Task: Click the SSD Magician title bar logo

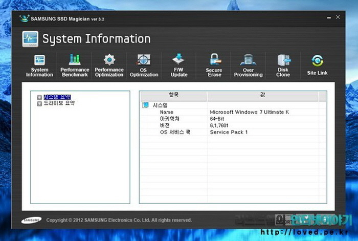Action: pos(25,18)
